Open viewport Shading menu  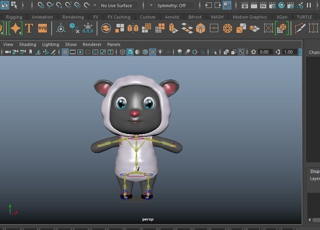(x=27, y=44)
